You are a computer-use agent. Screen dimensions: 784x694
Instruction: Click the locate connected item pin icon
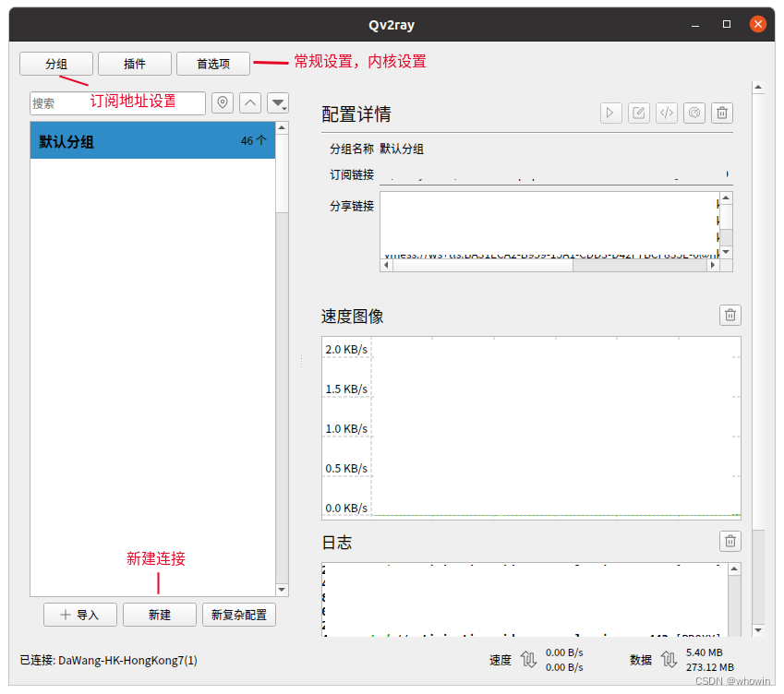[x=223, y=103]
